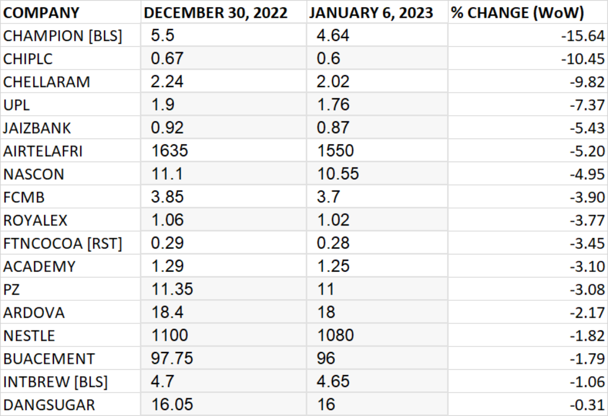608x416 pixels.
Task: Click AIRTELAFRI December value 1635
Action: [x=223, y=151]
